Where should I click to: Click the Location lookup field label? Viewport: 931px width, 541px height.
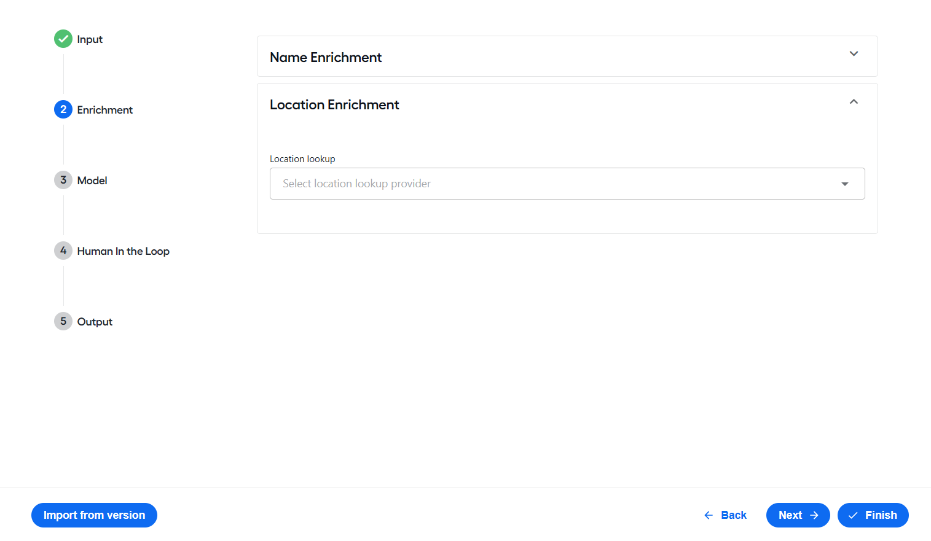pos(302,159)
